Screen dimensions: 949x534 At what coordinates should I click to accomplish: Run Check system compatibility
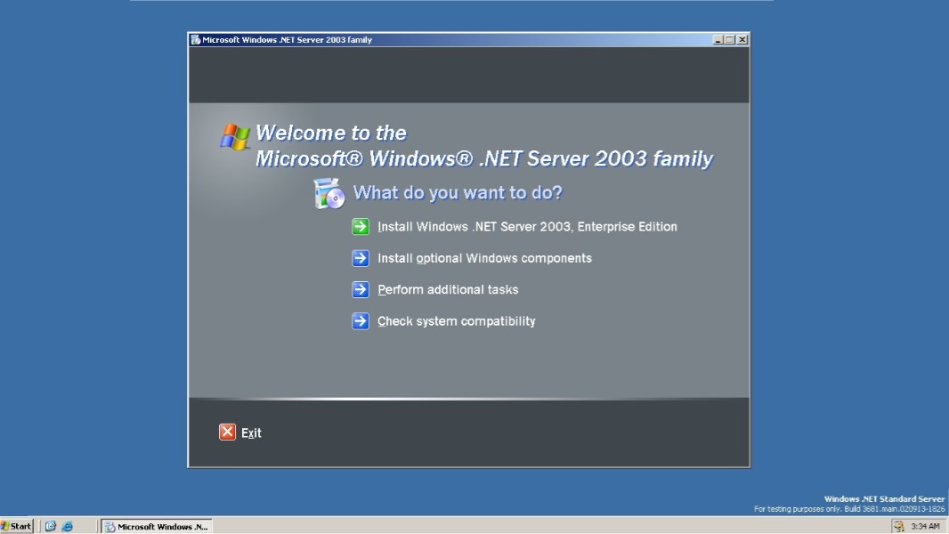[456, 321]
